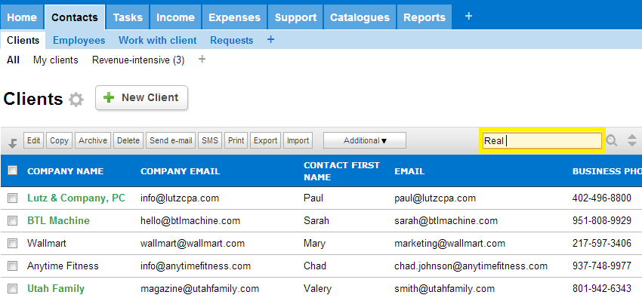Open the Lutz & Company, PC link
642x298 pixels.
pos(76,198)
